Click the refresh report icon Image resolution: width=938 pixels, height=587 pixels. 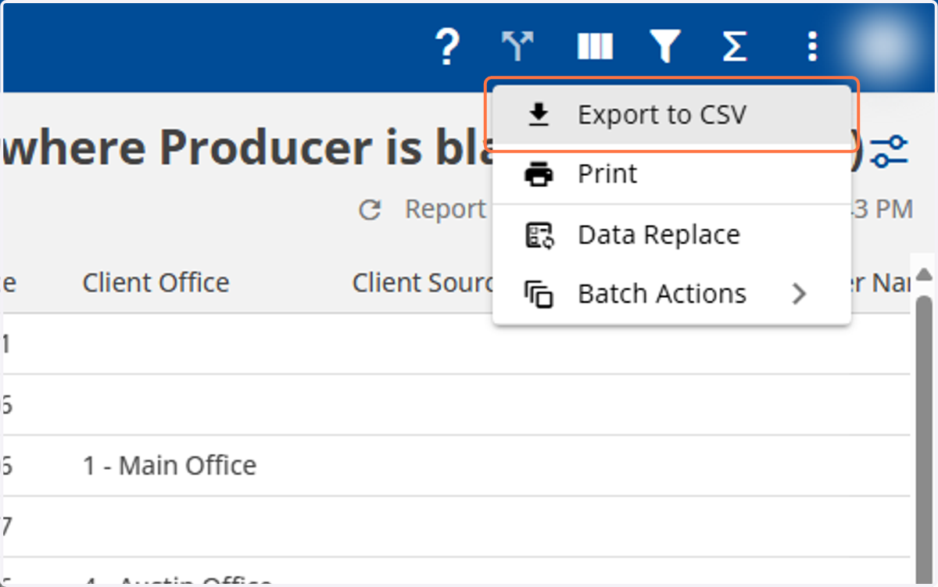click(370, 209)
